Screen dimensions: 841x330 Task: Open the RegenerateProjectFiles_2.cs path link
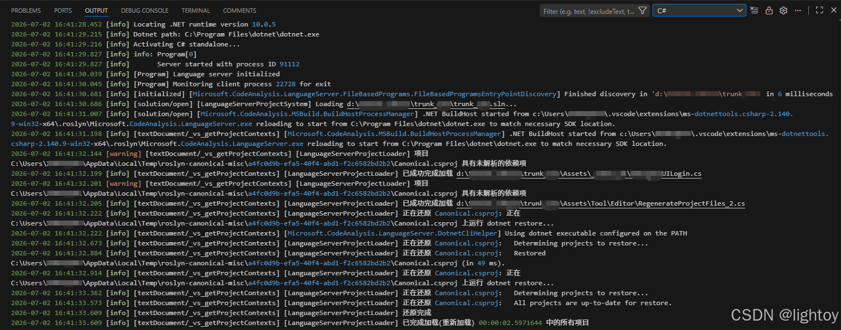(600, 203)
